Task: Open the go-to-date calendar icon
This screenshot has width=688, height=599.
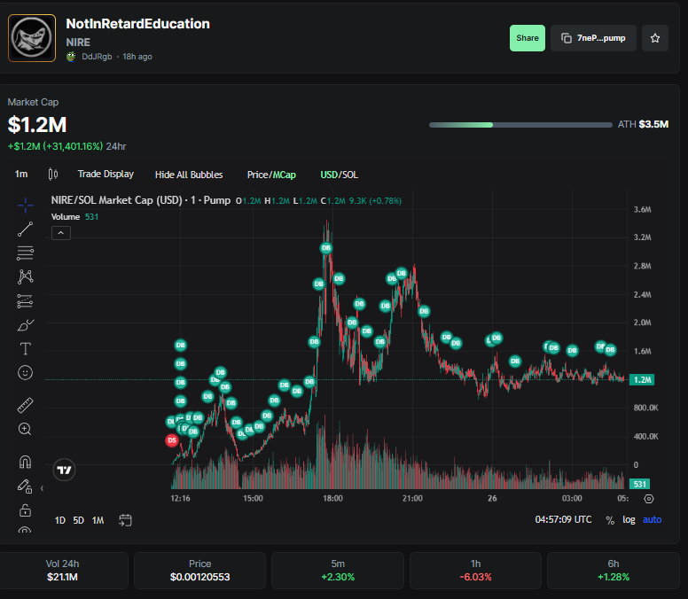Action: [x=126, y=520]
